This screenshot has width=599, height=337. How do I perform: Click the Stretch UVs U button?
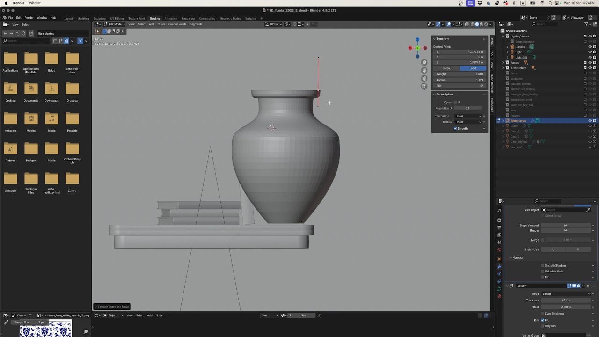point(553,249)
